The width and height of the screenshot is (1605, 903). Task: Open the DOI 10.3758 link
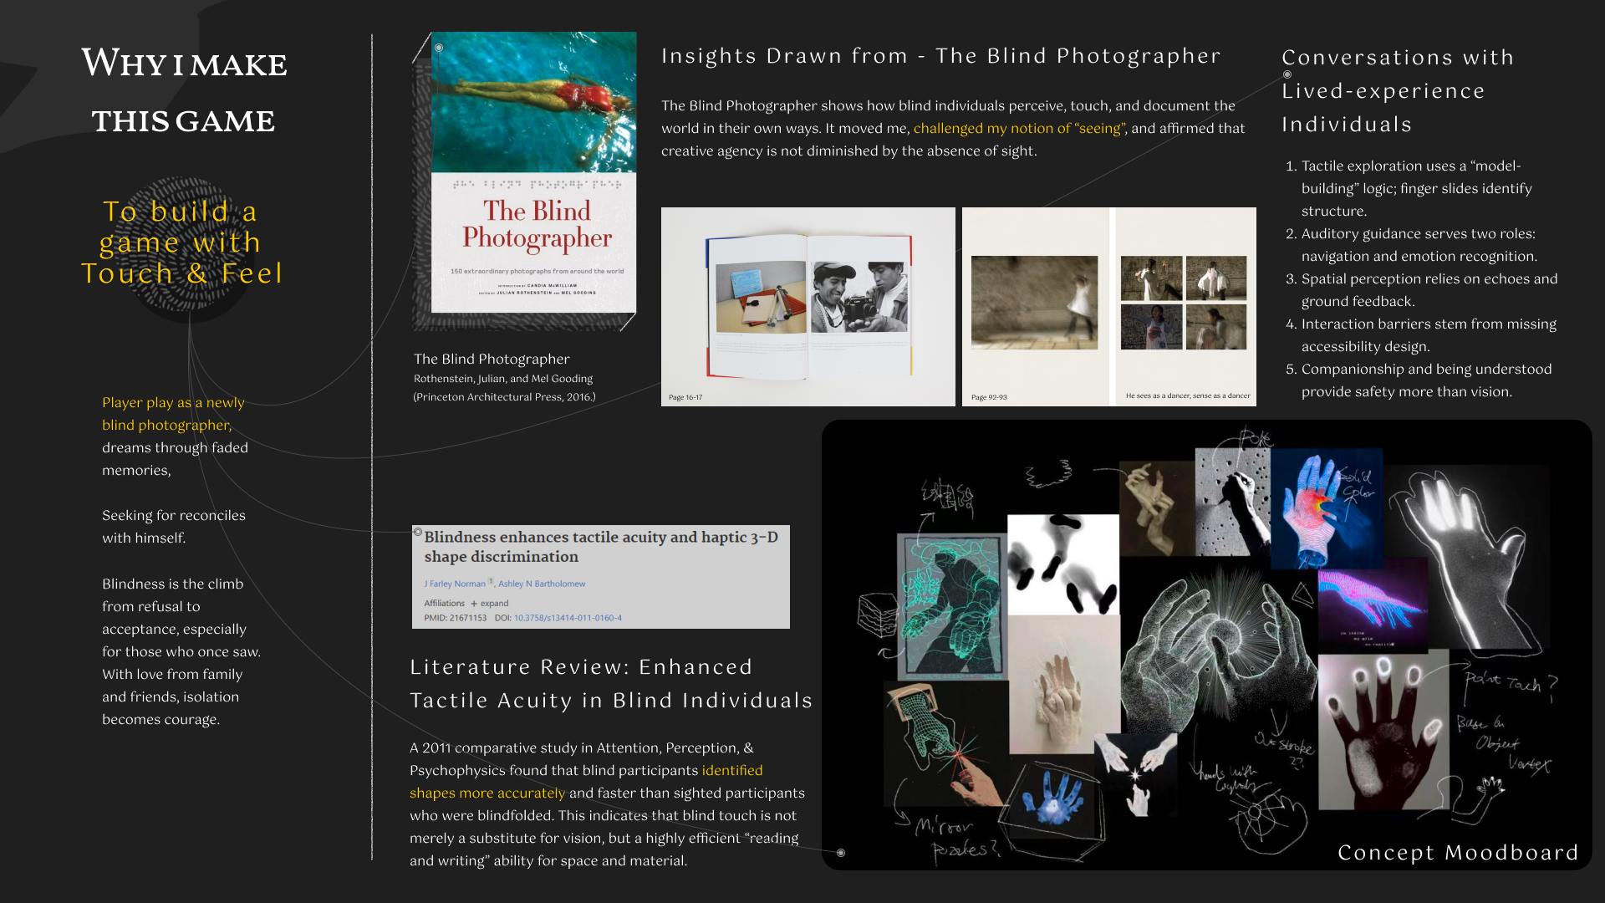(x=568, y=618)
